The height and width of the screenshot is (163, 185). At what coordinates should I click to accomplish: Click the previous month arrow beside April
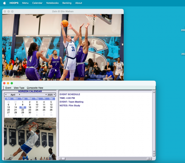click(x=6, y=95)
